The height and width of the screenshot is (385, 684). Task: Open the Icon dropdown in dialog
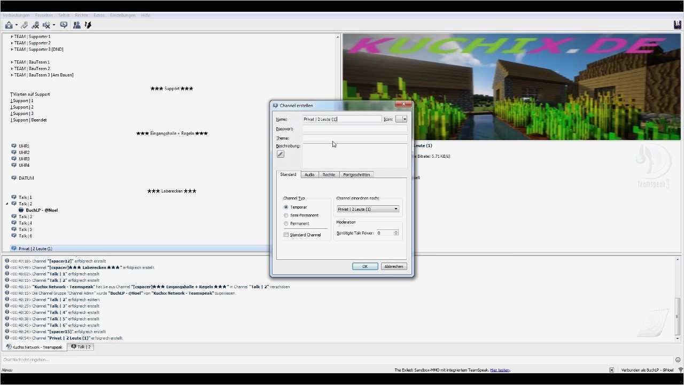click(401, 119)
